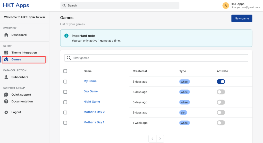Click the magnifier icon in Filter games field

tap(69, 58)
